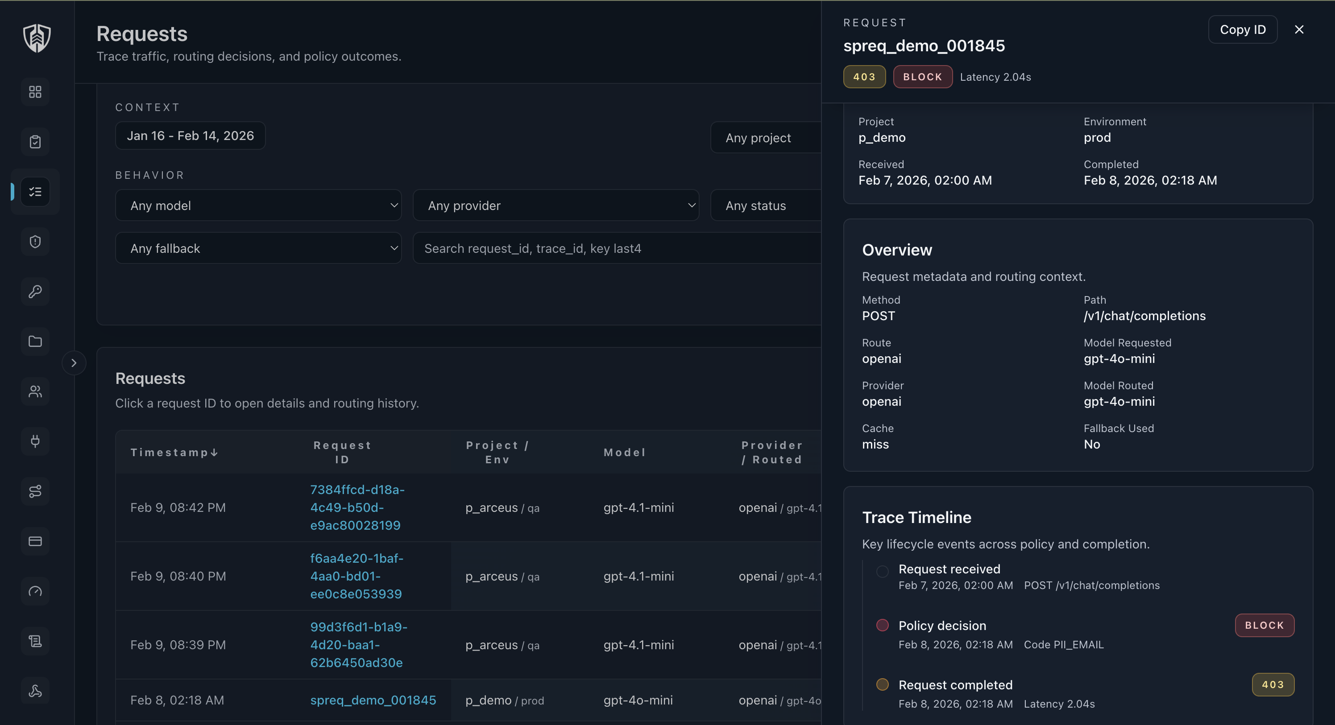Expand the Any provider dropdown
1335x725 pixels.
click(556, 205)
